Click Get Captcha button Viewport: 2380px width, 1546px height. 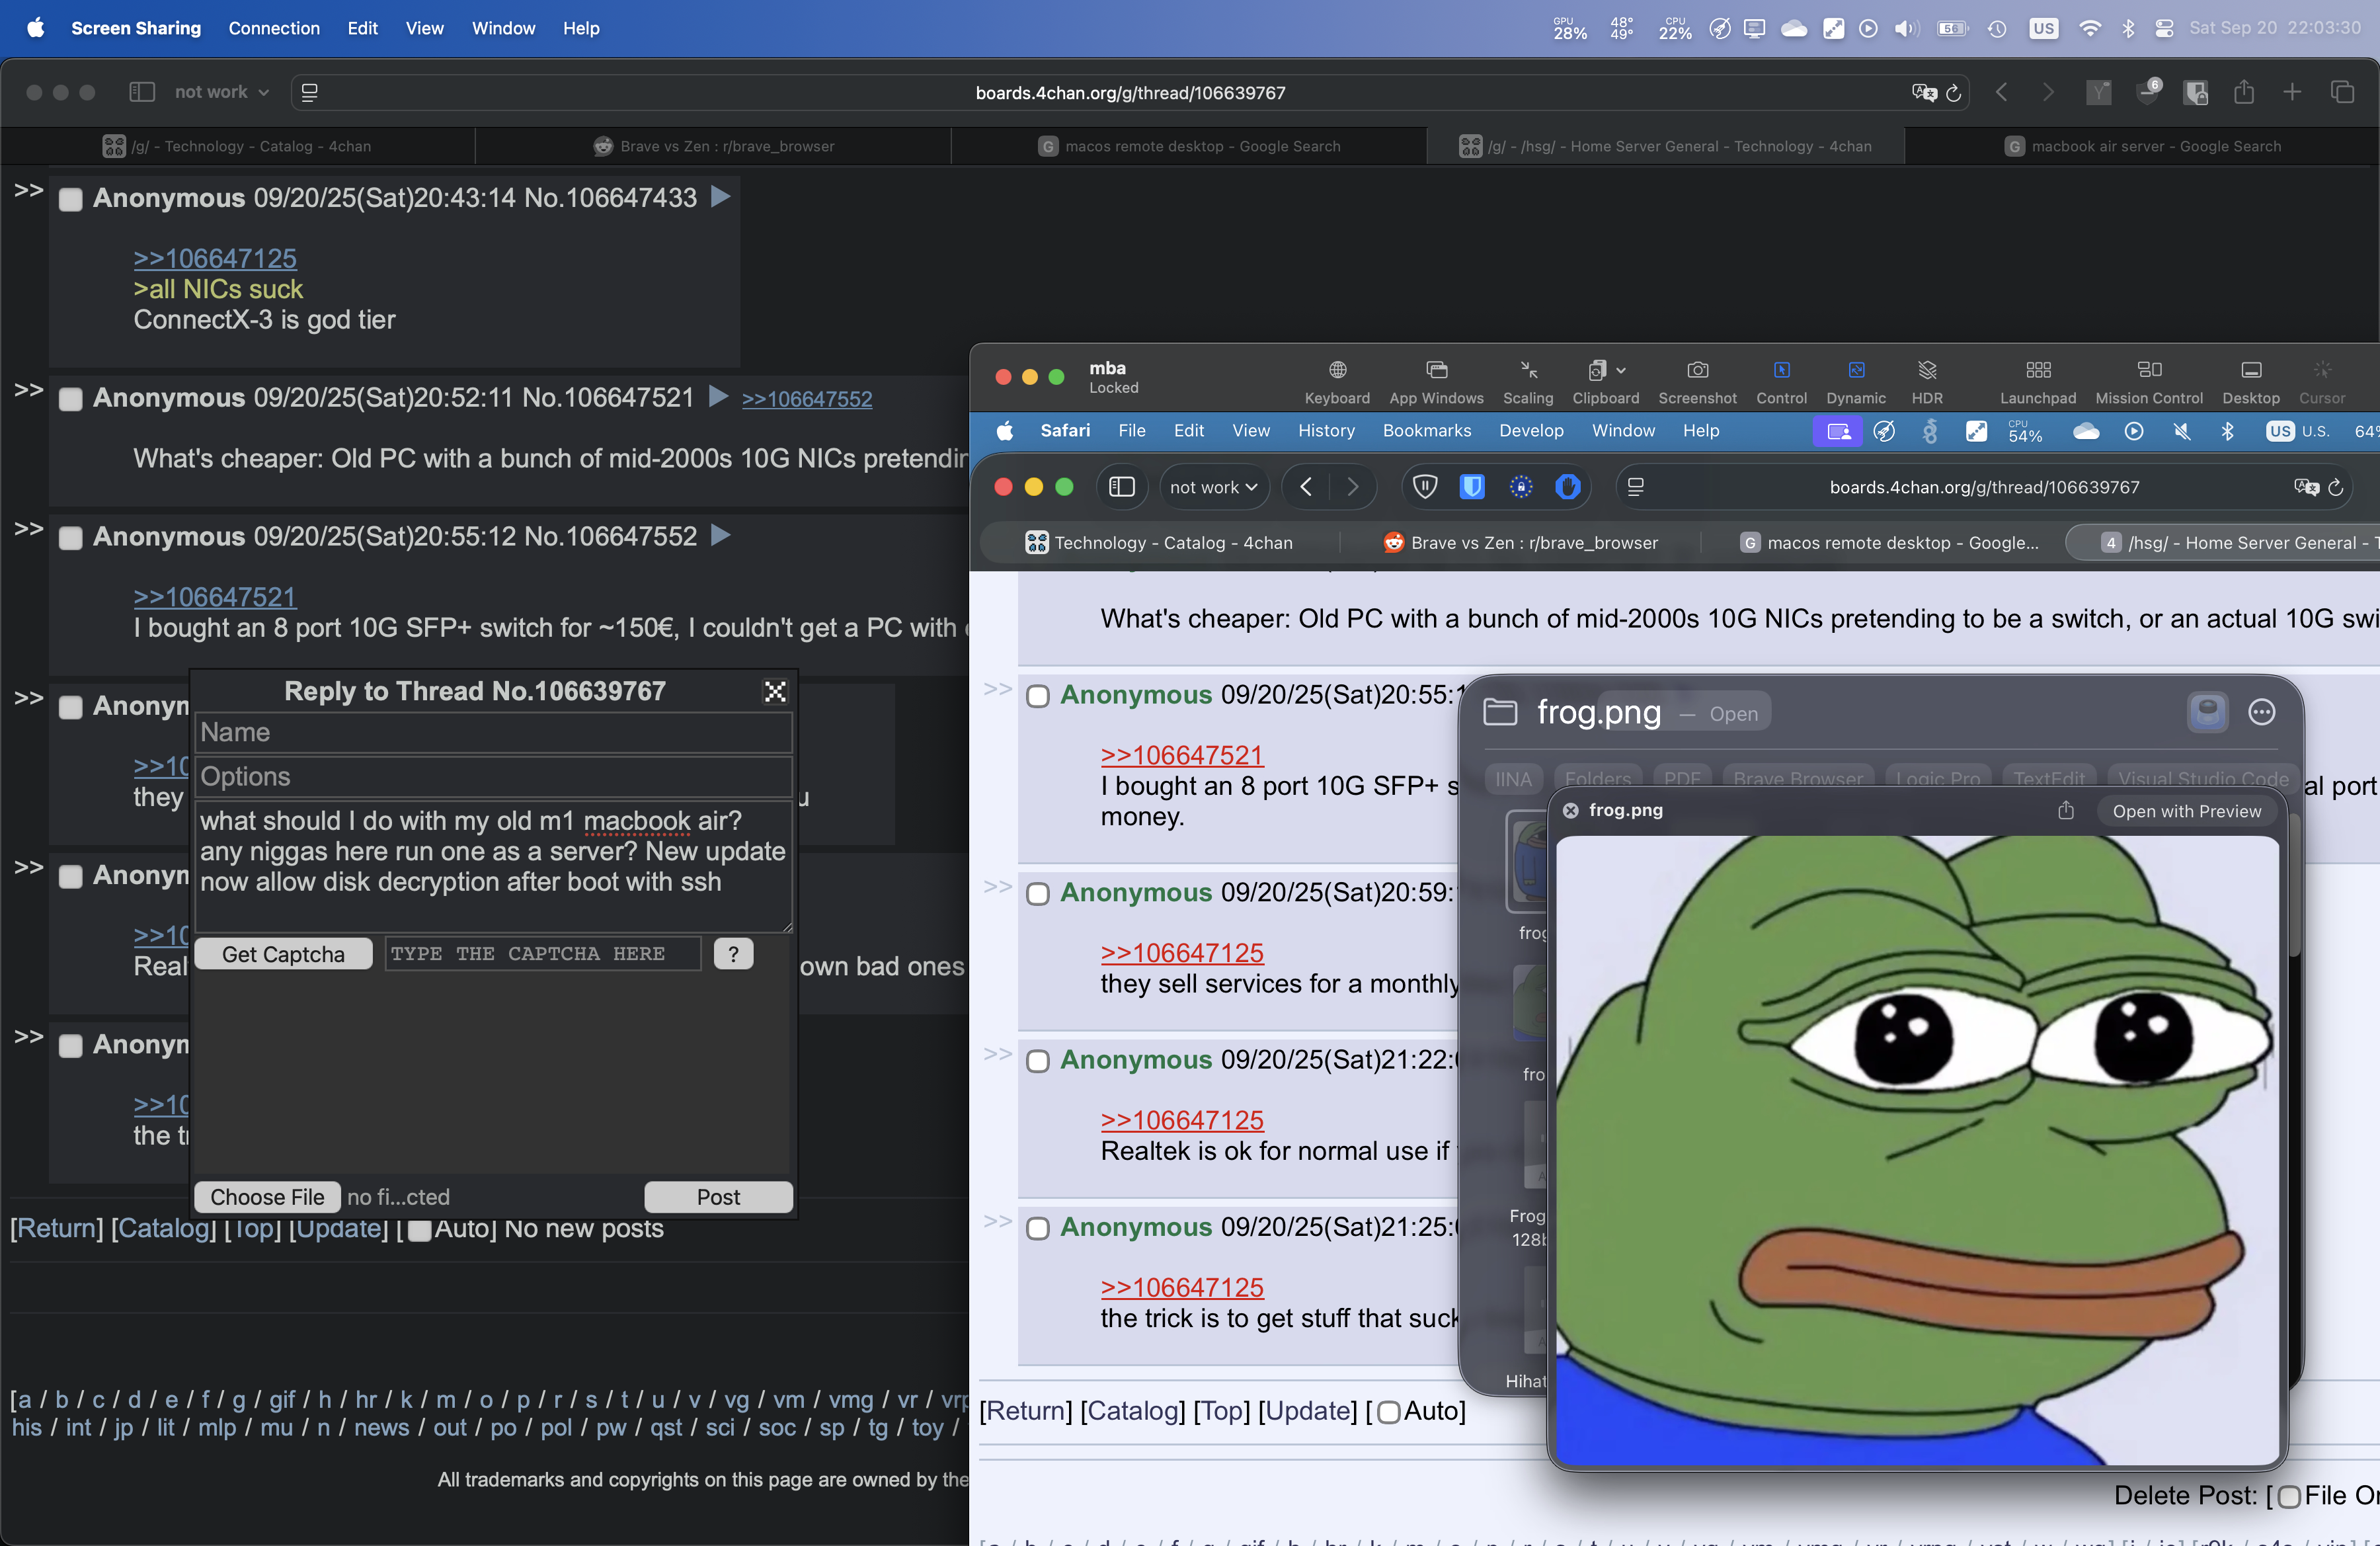click(x=283, y=954)
